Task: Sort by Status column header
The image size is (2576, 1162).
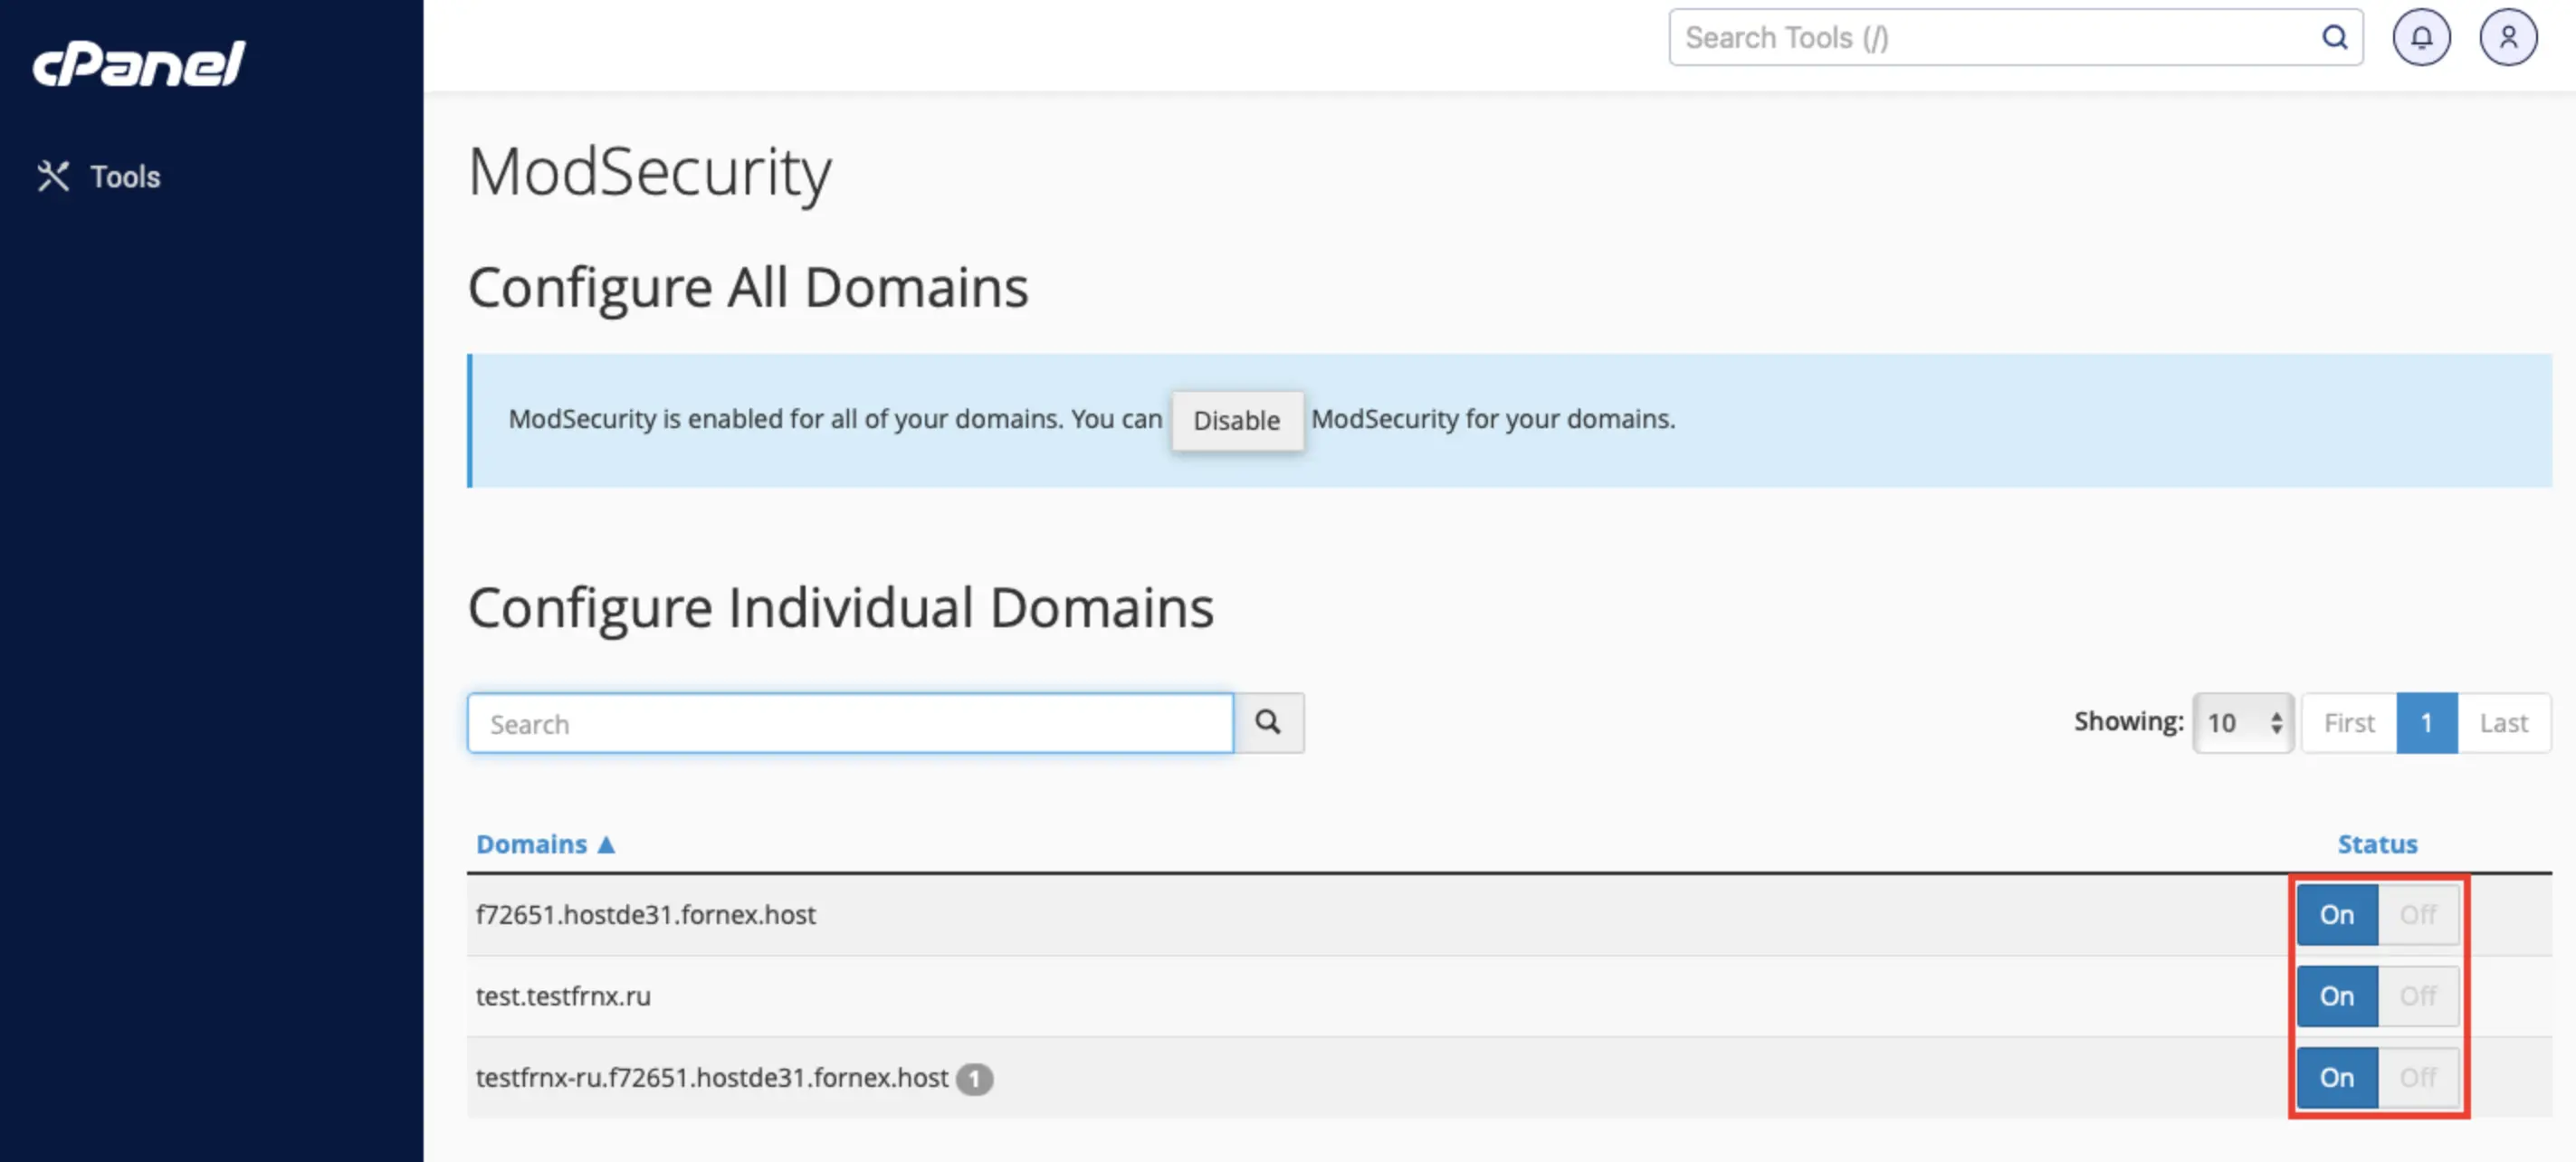Action: pyautogui.click(x=2377, y=844)
